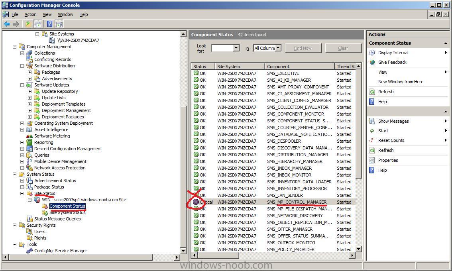452x271 pixels.
Task: Expand the Advertisement Status tree node
Action: tap(22, 181)
